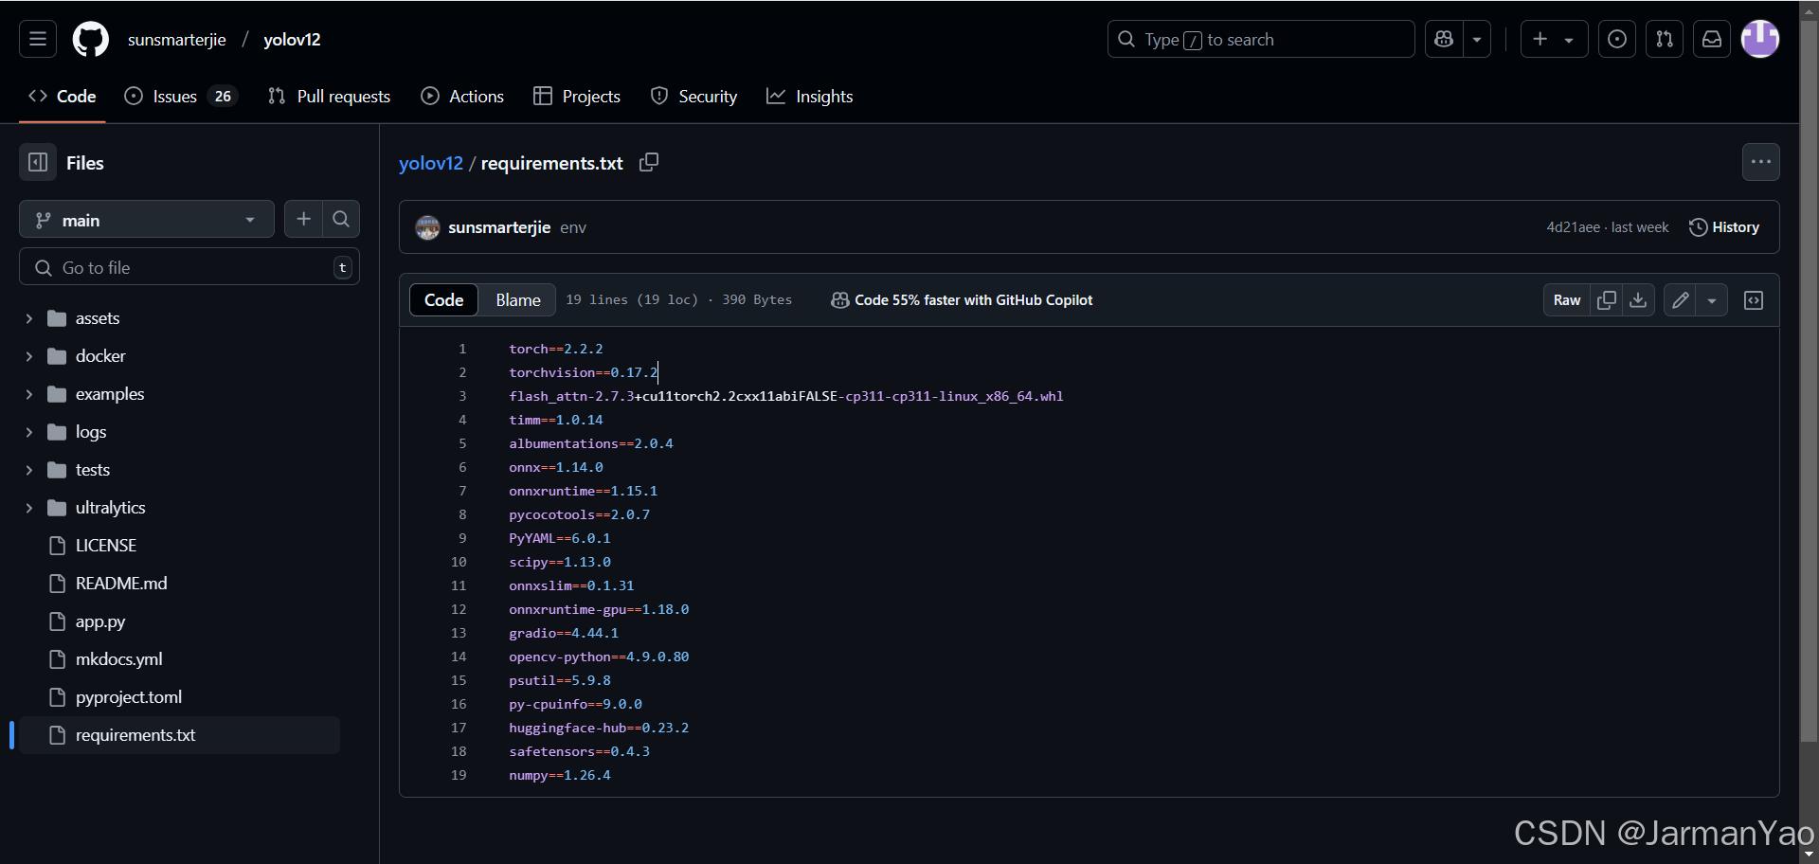
Task: Expand the tests folder chevron
Action: [29, 470]
